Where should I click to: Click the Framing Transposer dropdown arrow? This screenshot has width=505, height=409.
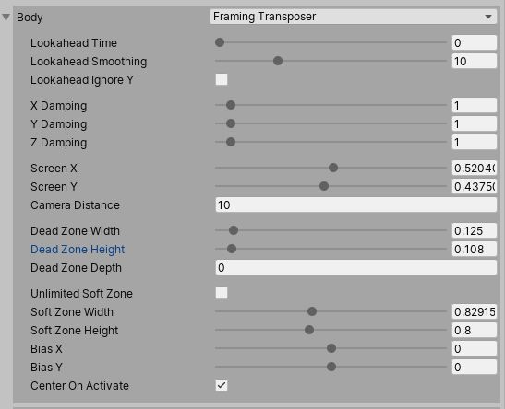(488, 17)
